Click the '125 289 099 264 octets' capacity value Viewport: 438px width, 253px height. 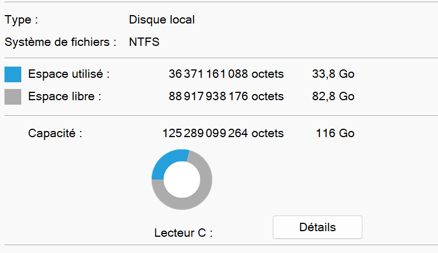(x=223, y=133)
